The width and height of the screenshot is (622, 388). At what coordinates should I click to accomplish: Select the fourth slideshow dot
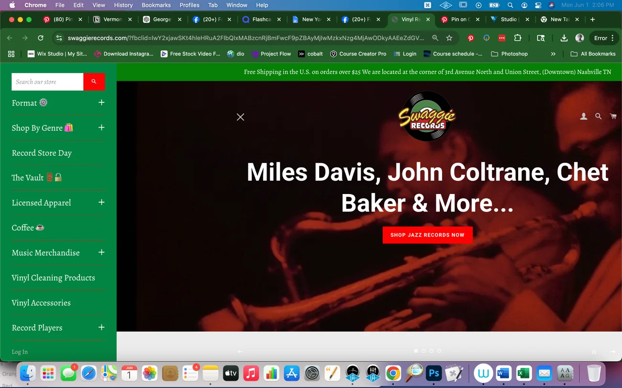pyautogui.click(x=439, y=351)
